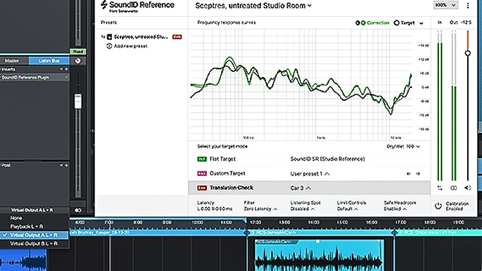Toggle the Calibration power button
The width and height of the screenshot is (482, 271).
coord(438,206)
